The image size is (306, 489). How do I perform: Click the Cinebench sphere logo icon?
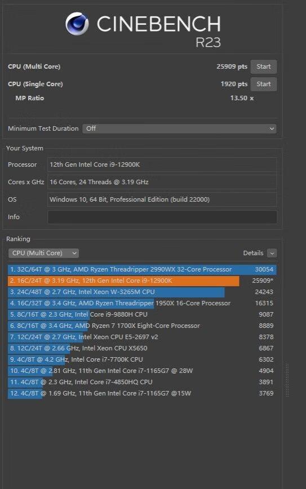click(x=77, y=24)
